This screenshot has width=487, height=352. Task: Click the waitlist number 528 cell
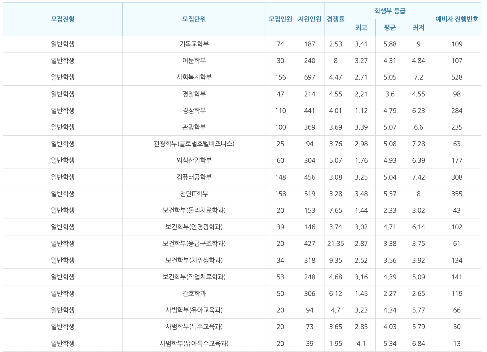(x=457, y=77)
